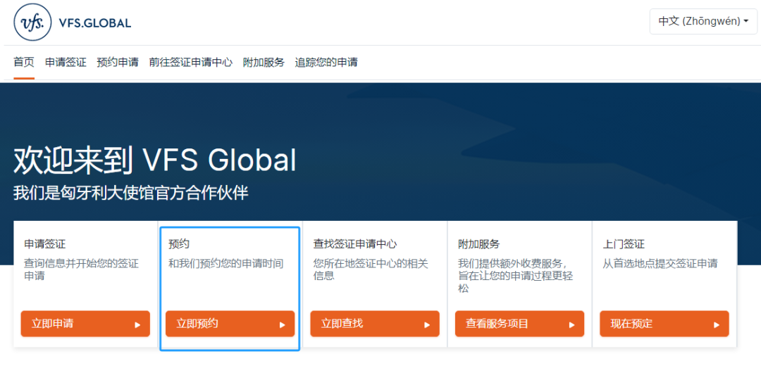Click the 欢迎来到 VFS Global banner heading
Viewport: 761px width, 368px height.
(x=155, y=160)
